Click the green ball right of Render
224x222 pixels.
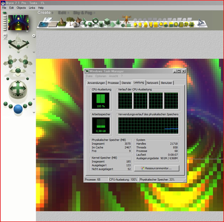tap(25, 106)
